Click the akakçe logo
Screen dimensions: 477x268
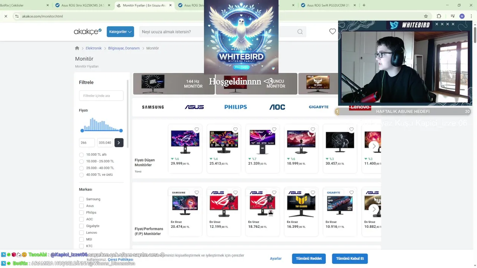(x=88, y=32)
